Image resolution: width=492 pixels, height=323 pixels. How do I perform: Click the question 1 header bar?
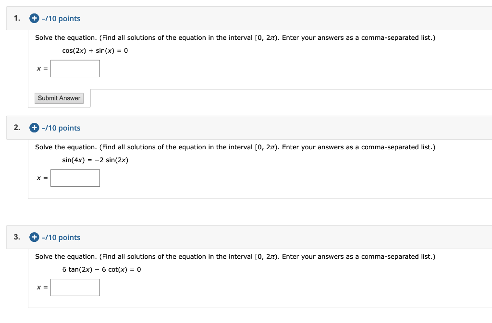click(240, 18)
